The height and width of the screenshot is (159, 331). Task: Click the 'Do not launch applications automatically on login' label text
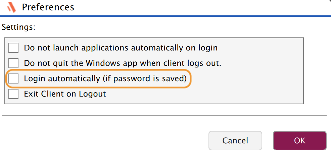click(121, 48)
